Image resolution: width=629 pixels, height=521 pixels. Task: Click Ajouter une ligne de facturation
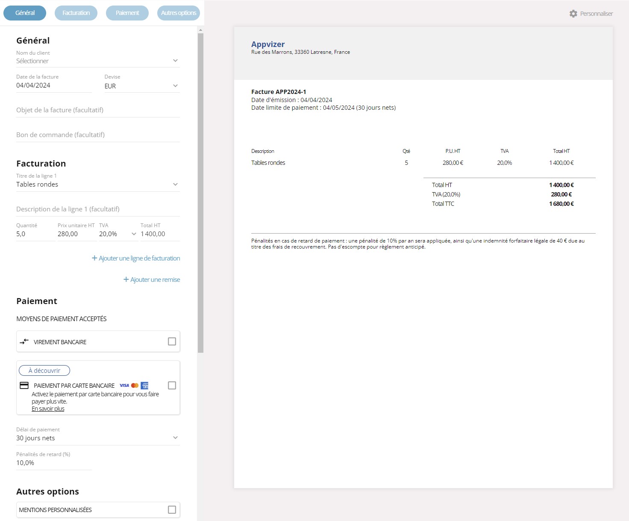coord(136,258)
